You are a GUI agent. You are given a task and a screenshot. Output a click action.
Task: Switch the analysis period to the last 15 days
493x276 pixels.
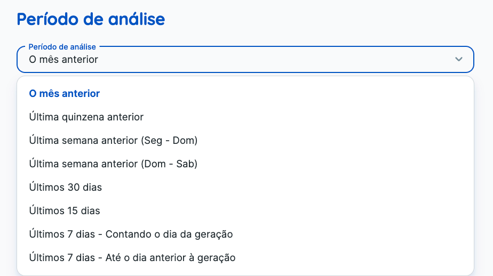pyautogui.click(x=65, y=211)
